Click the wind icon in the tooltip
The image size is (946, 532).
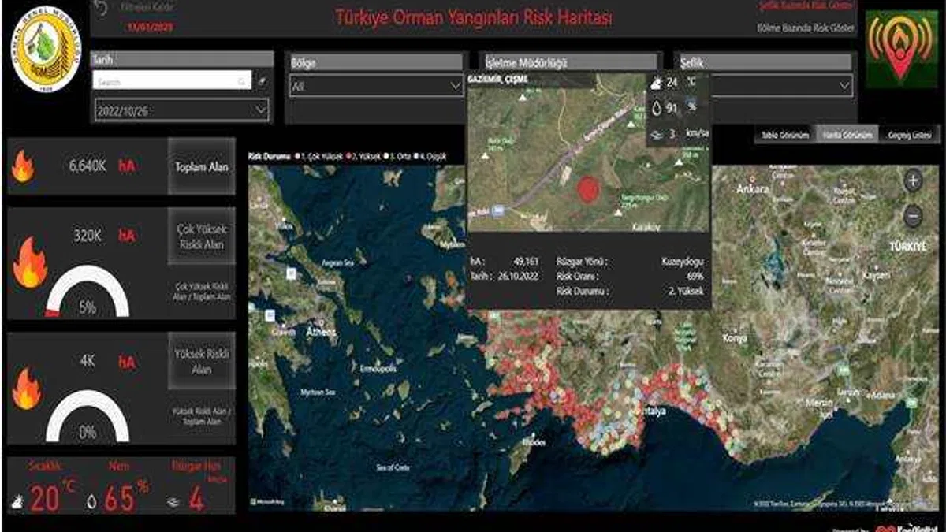(655, 135)
